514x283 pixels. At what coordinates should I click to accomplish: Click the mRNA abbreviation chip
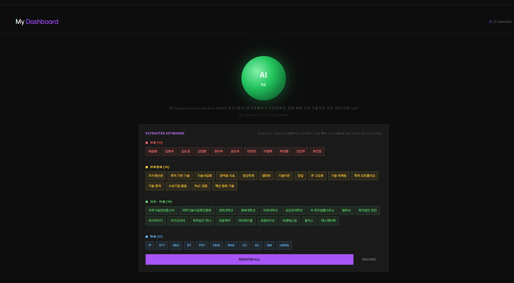point(284,245)
